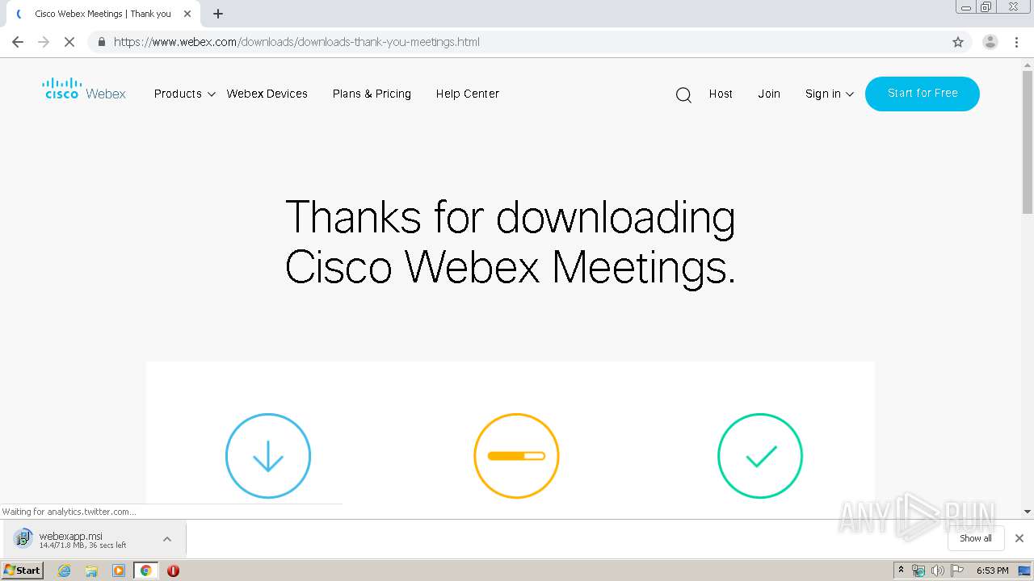Open Chrome's three-dot menu
The height and width of the screenshot is (581, 1034).
[x=1017, y=42]
